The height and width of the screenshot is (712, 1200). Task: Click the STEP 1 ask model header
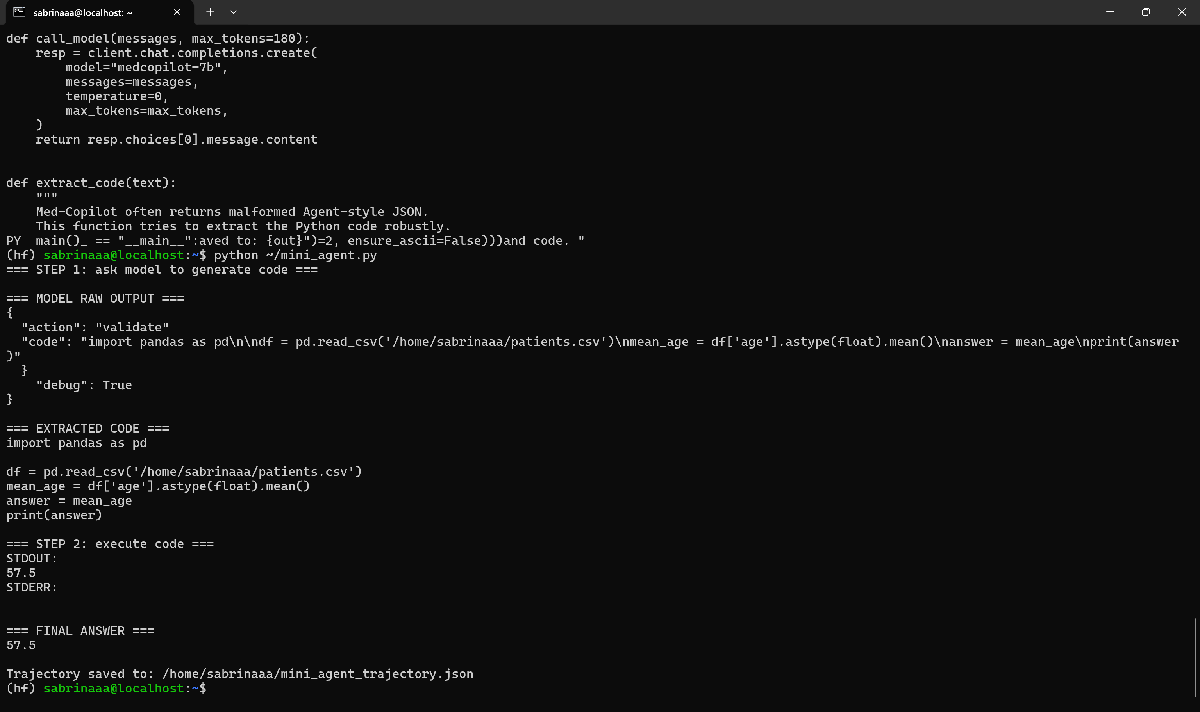(x=162, y=270)
